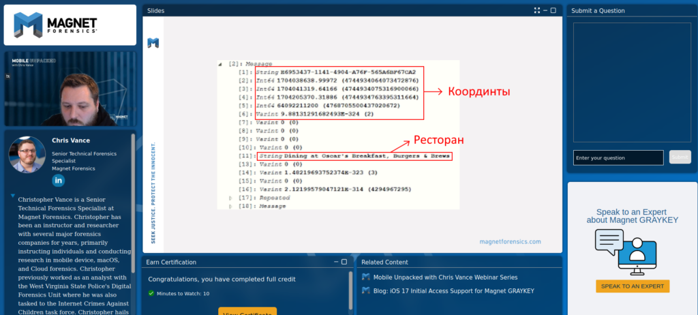The height and width of the screenshot is (315, 698).
Task: Click the green Minutes to Watch checkmark
Action: click(151, 293)
